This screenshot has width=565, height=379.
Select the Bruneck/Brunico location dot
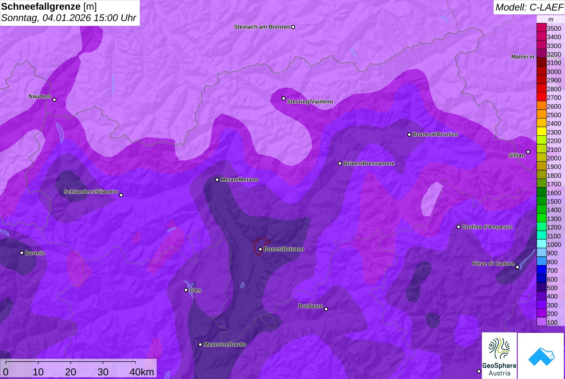(409, 135)
